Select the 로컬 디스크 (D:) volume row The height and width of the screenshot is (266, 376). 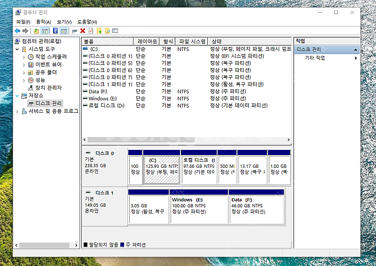tap(187, 106)
